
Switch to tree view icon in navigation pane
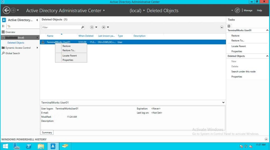[9, 26]
